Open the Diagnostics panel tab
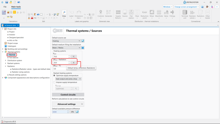The width and height of the screenshot is (220, 124). click(9, 122)
